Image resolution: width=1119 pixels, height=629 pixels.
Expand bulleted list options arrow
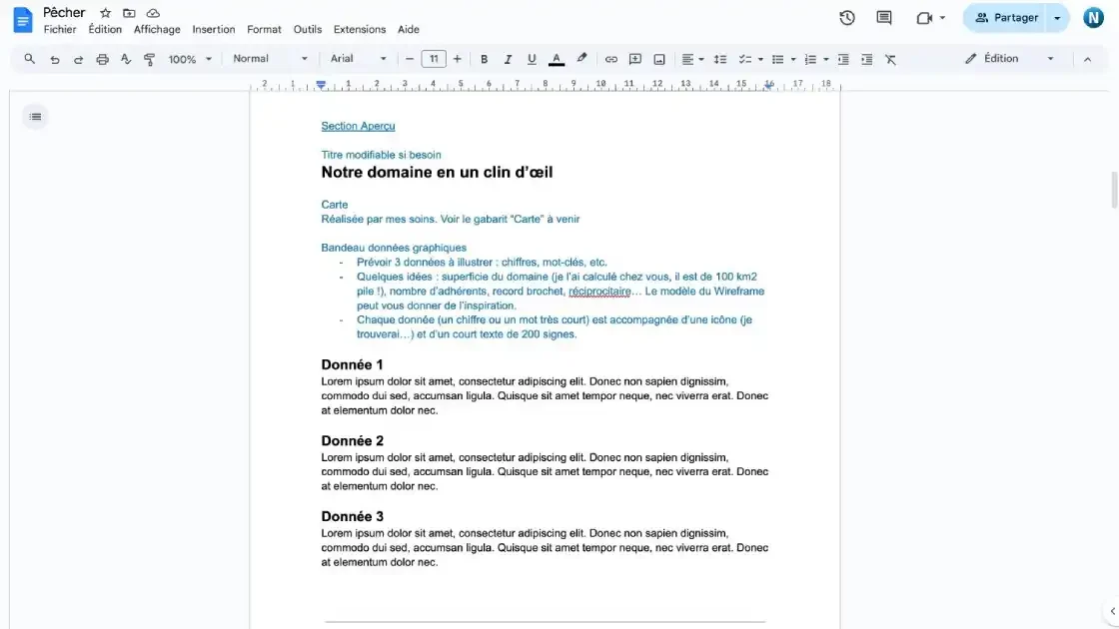(793, 59)
